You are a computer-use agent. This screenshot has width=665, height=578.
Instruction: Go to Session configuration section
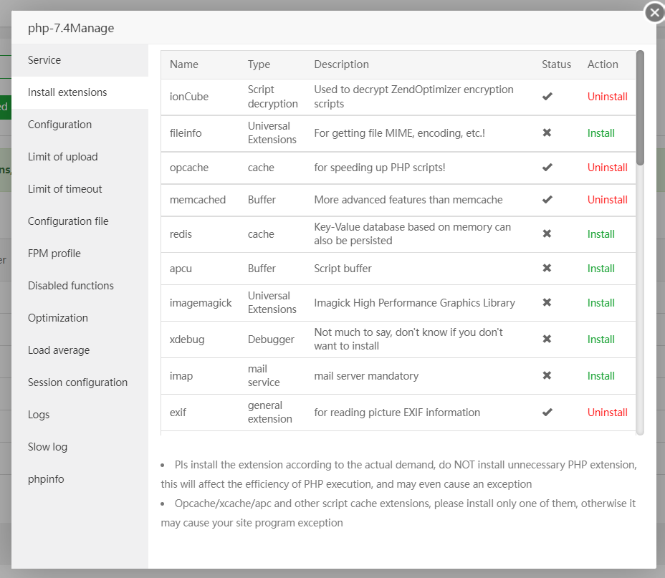[77, 382]
